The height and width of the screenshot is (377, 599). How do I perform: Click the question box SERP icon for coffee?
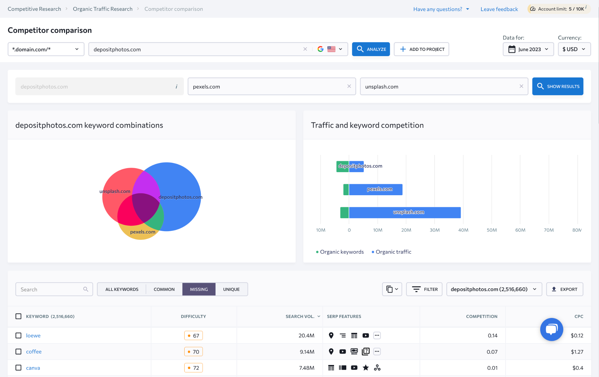tap(366, 352)
